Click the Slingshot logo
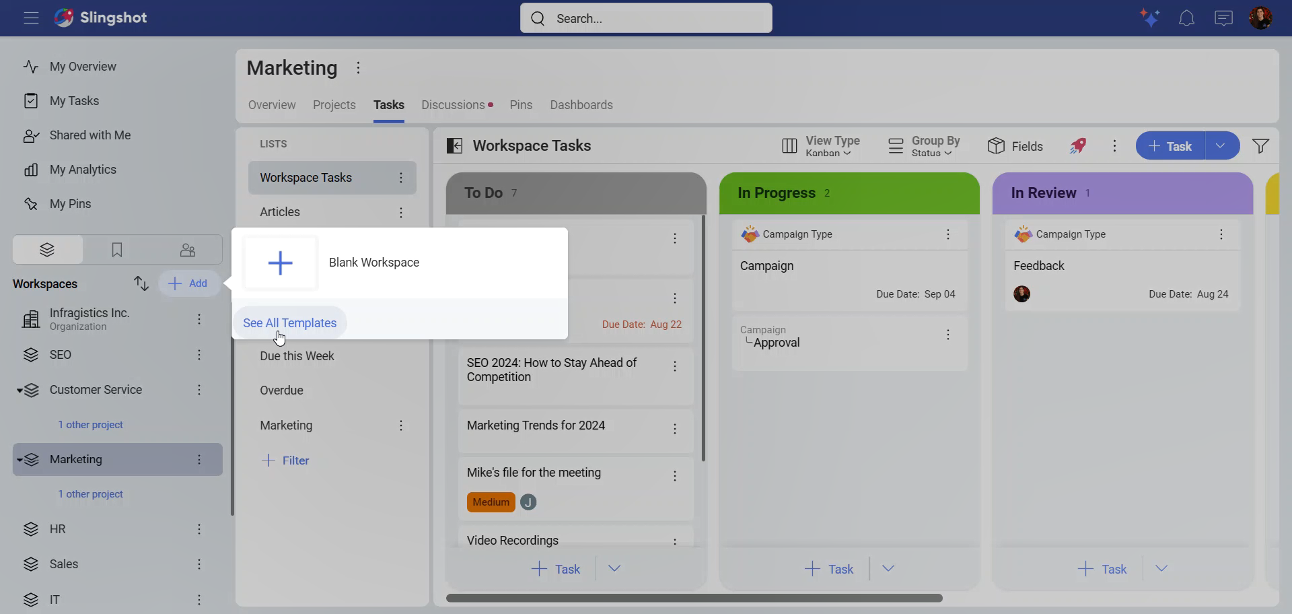The image size is (1292, 614). tap(100, 18)
